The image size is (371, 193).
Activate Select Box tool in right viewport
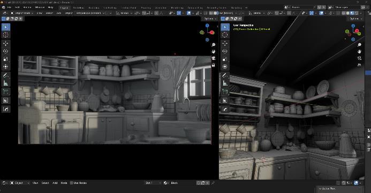[x=225, y=27]
